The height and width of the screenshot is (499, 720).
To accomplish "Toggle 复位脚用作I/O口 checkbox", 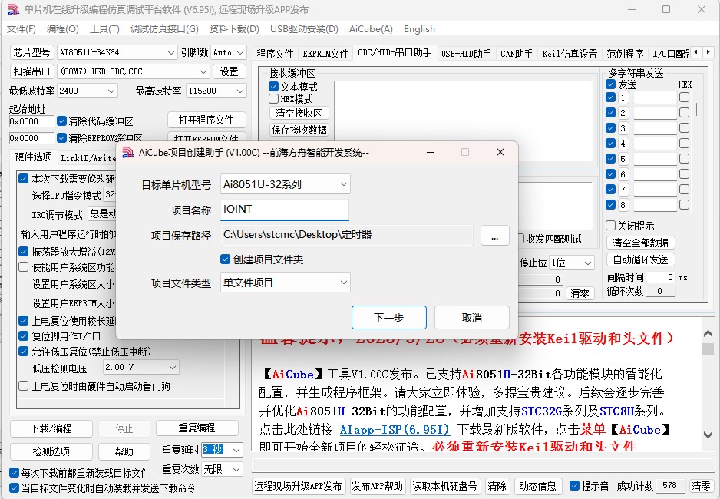I will click(x=24, y=336).
